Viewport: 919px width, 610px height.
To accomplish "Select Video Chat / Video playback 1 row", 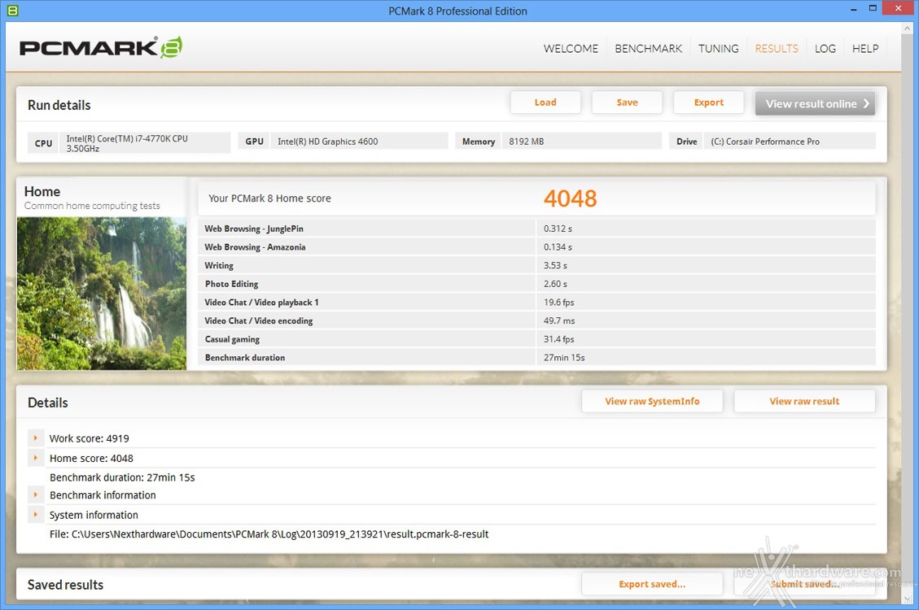I will [537, 302].
